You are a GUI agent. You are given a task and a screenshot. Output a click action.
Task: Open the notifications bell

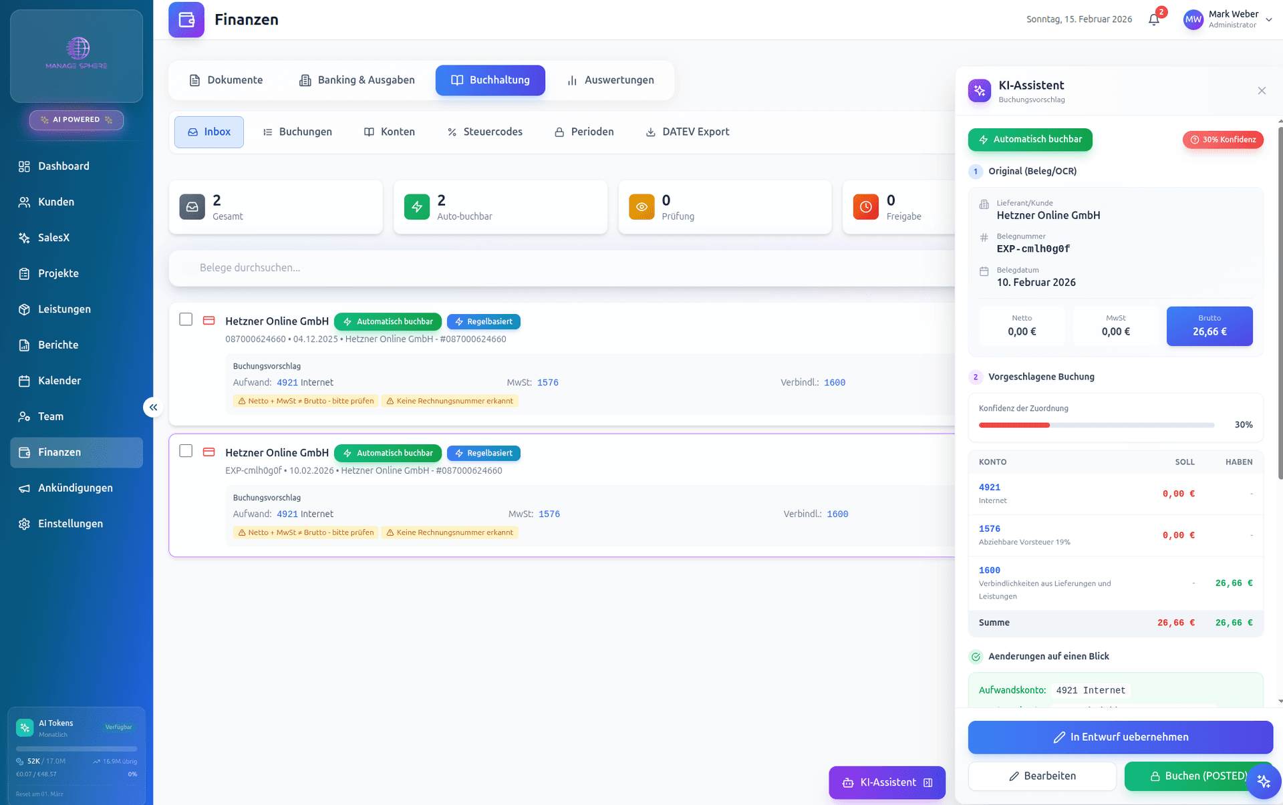coord(1154,19)
